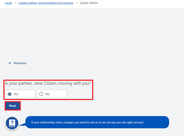Click the breadcrumb separator before Update address
Image resolution: width=184 pixels, height=136 pixels.
pyautogui.click(x=77, y=3)
